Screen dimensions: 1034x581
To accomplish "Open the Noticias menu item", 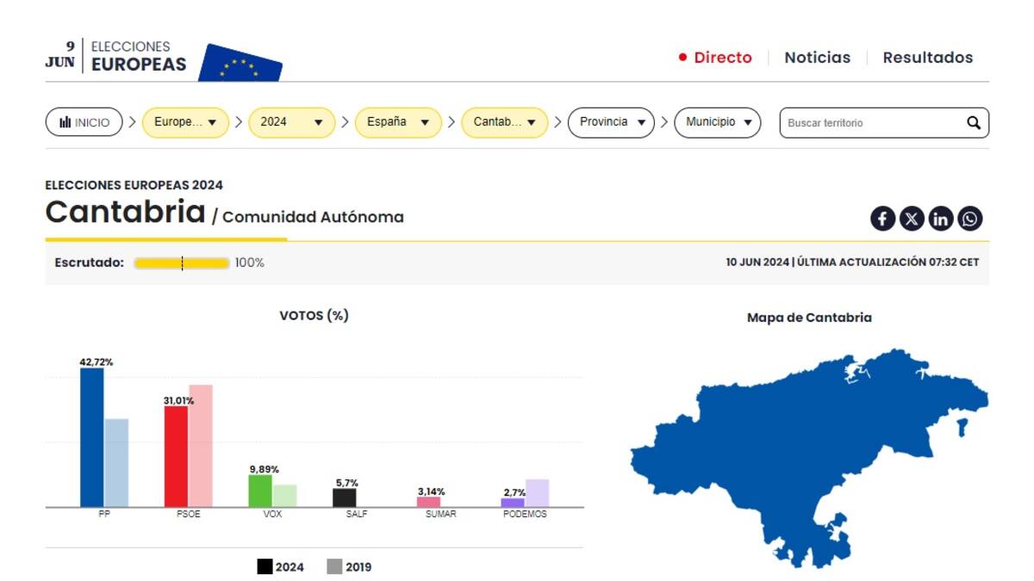I will pyautogui.click(x=817, y=58).
